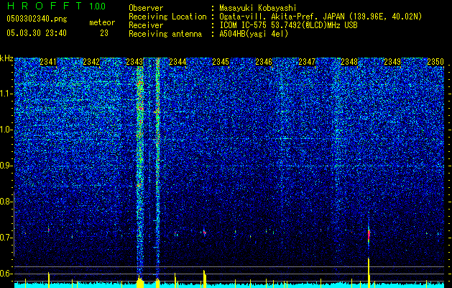The image size is (452, 288).
Task: Click the 1.0 kHz axis label
Action: 6,130
